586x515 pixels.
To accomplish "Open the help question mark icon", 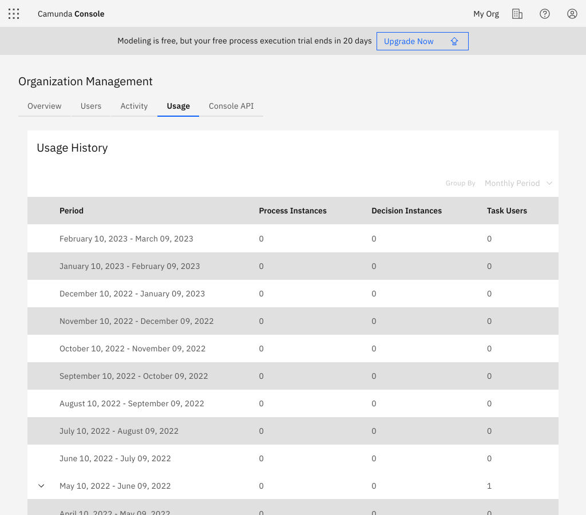I will tap(544, 13).
